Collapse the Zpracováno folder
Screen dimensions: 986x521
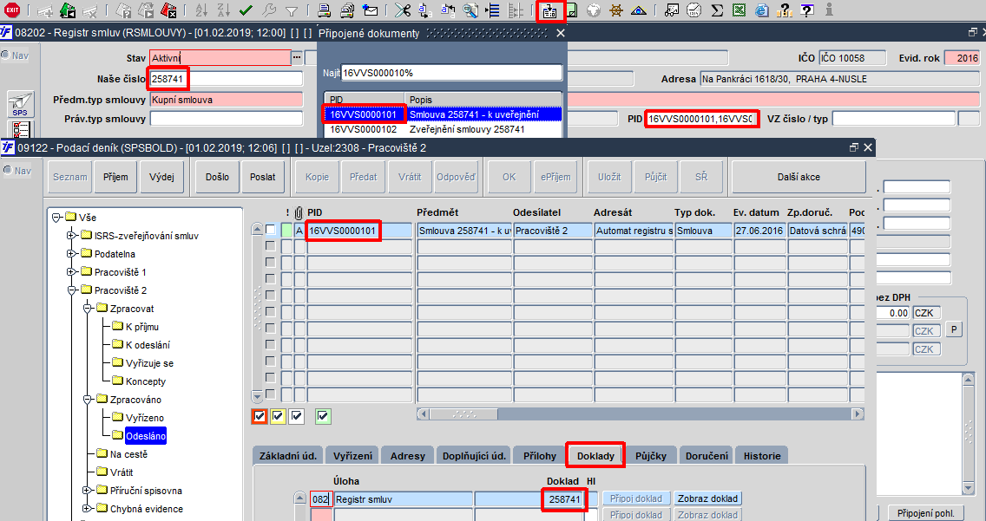pyautogui.click(x=87, y=400)
